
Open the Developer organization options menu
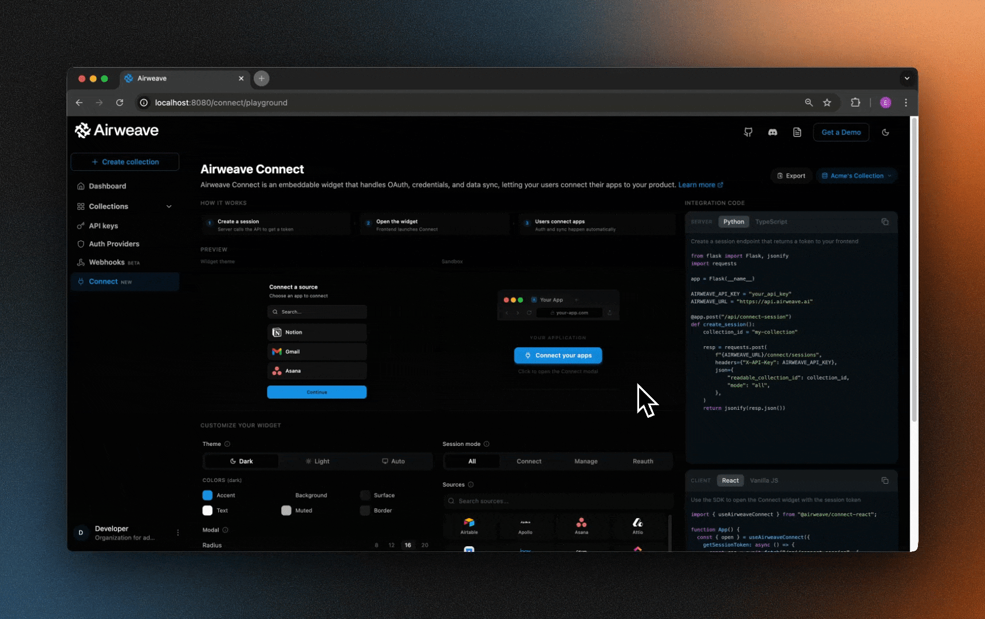pos(178,532)
